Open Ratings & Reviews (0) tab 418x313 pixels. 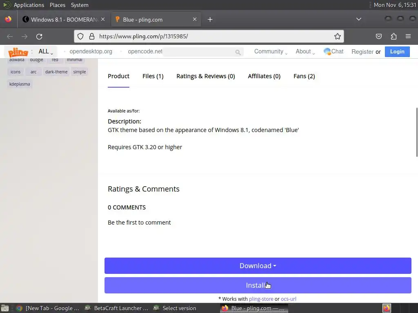click(x=206, y=76)
